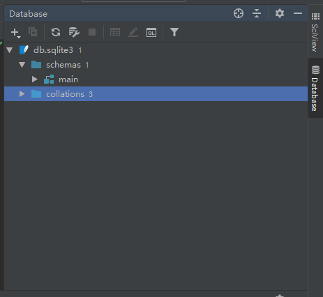Screen dimensions: 323x297
Task: Hide the Database tool window
Action: 298,13
